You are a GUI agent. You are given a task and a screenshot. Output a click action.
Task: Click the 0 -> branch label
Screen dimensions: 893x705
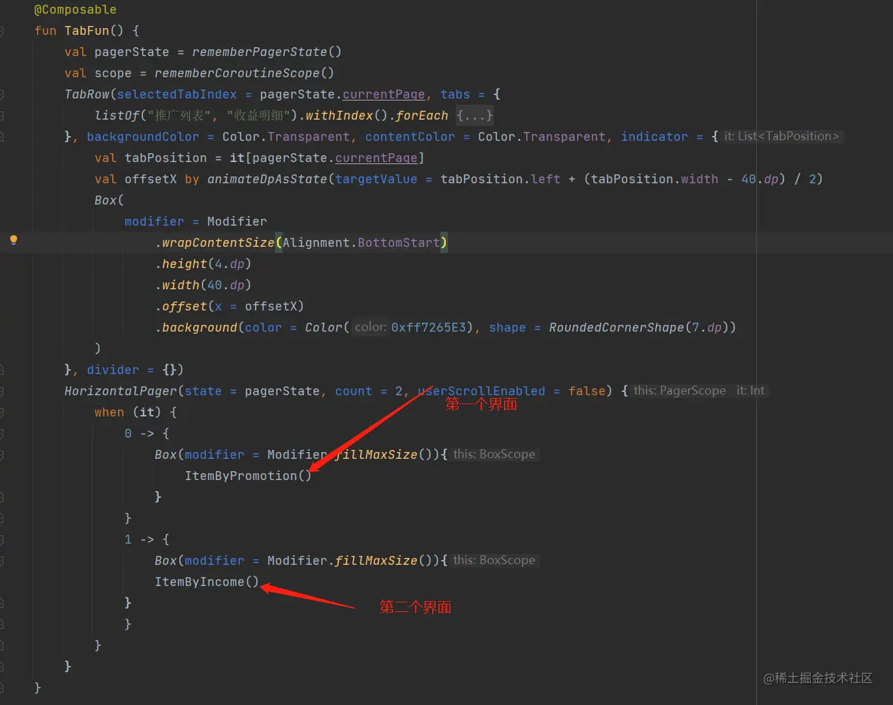click(x=139, y=434)
